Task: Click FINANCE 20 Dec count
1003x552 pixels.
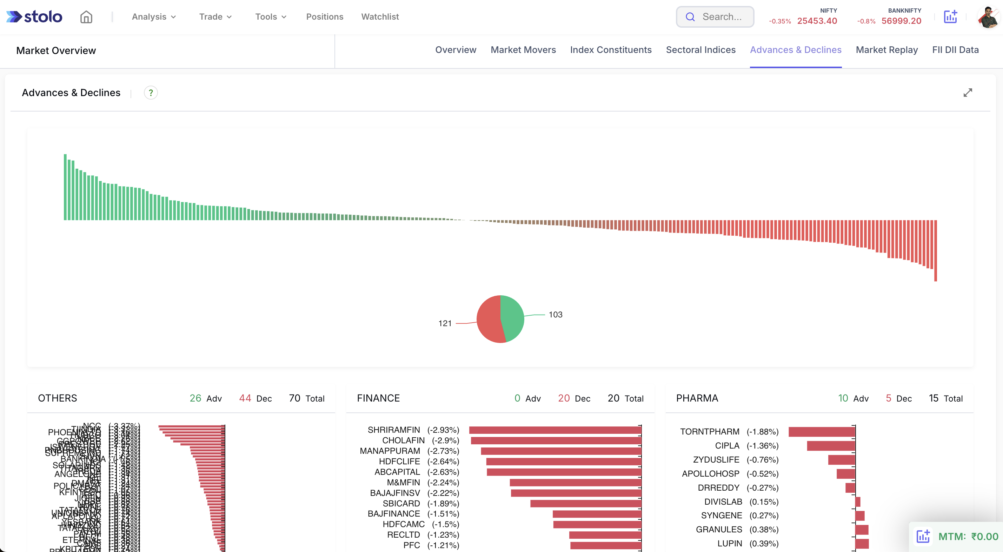Action: click(574, 398)
